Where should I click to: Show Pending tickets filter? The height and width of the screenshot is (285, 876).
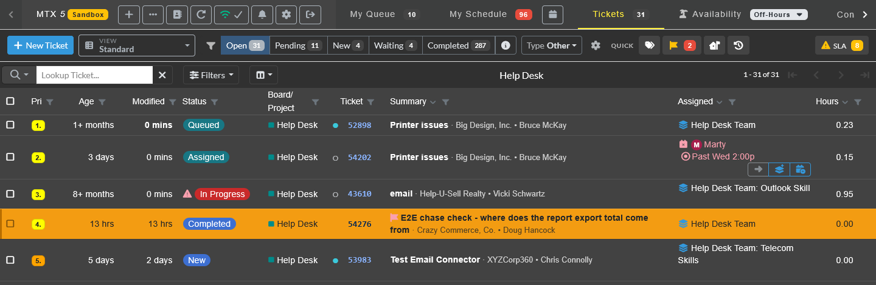(x=299, y=45)
